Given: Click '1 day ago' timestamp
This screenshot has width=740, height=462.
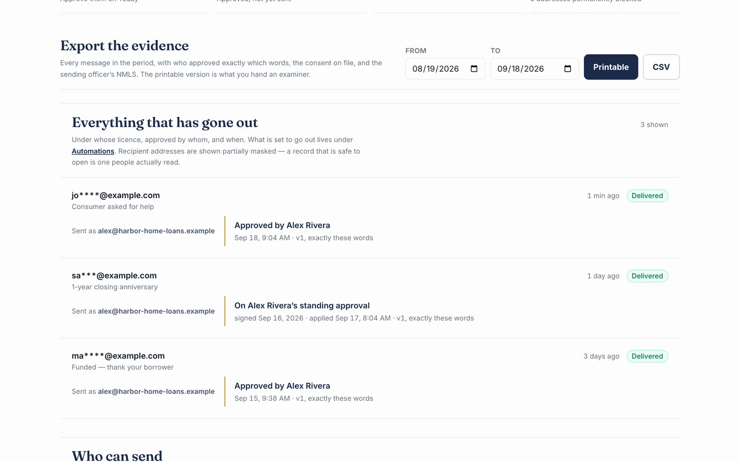Looking at the screenshot, I should click(x=603, y=276).
